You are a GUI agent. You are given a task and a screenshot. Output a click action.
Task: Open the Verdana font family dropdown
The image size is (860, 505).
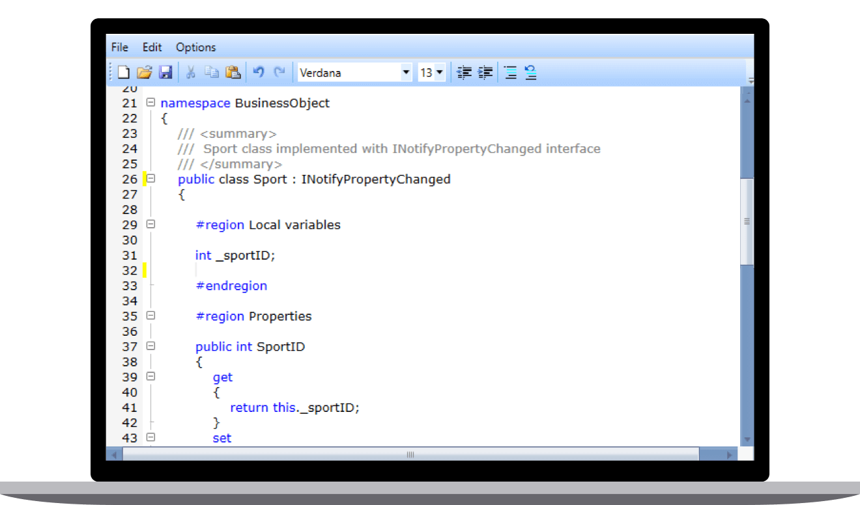pos(406,72)
